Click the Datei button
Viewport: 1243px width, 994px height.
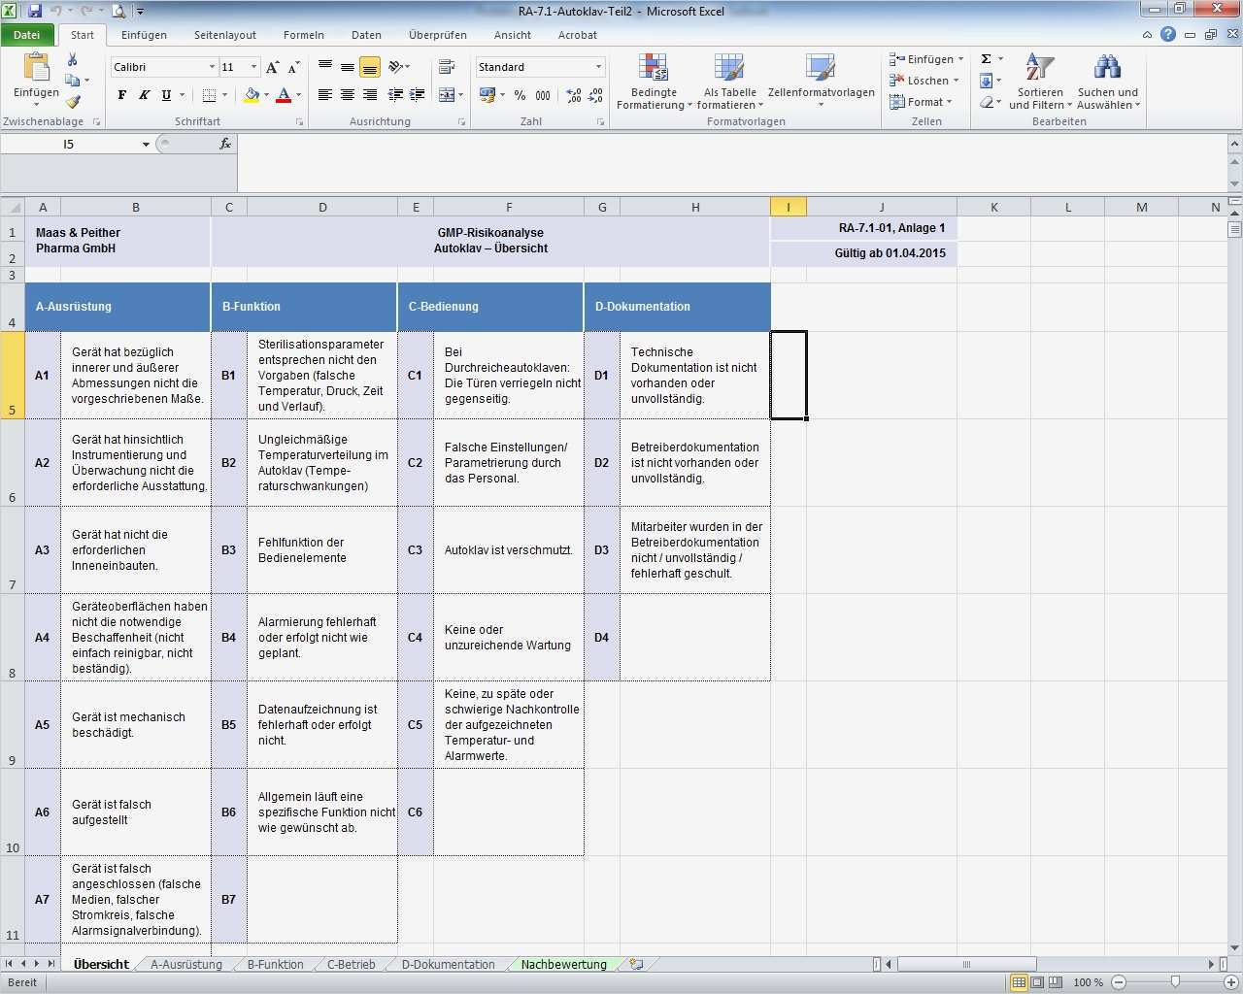click(27, 35)
